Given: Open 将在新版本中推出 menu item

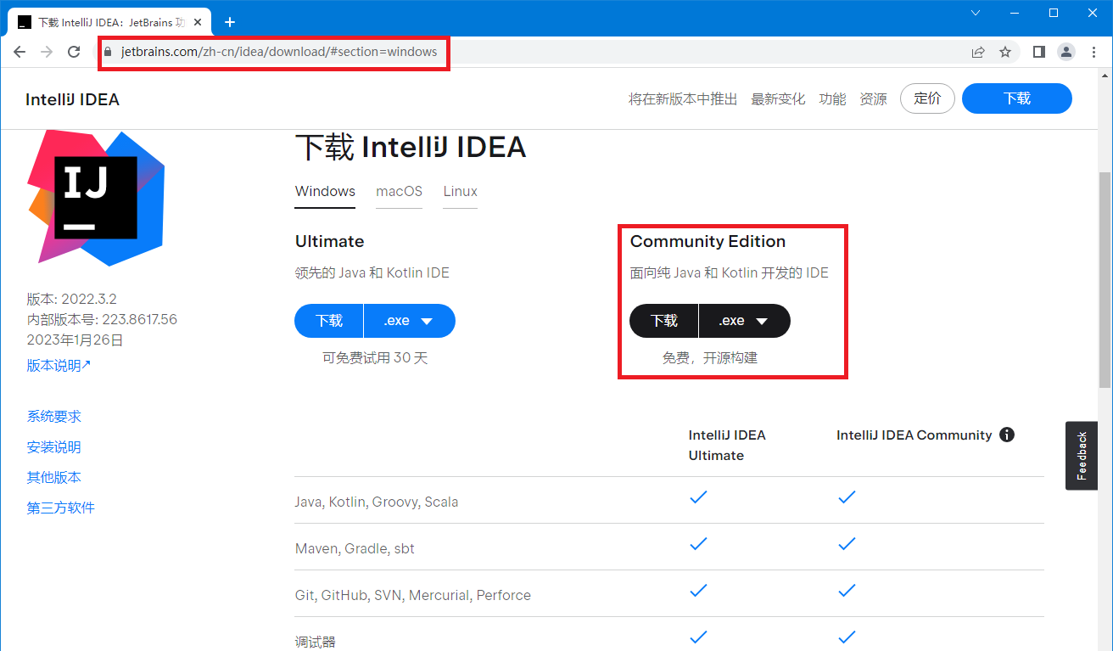Looking at the screenshot, I should [x=683, y=99].
